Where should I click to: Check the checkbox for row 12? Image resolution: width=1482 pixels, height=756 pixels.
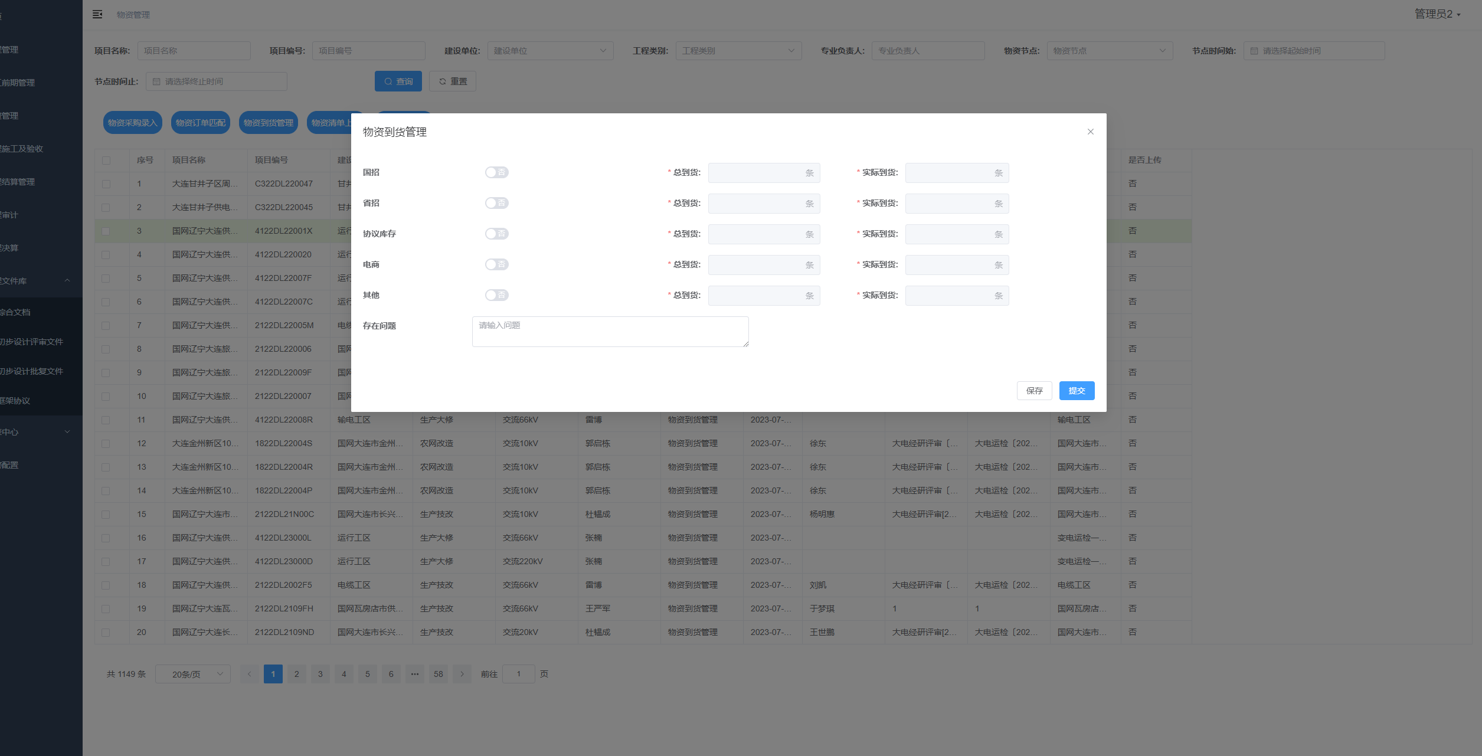click(x=106, y=443)
